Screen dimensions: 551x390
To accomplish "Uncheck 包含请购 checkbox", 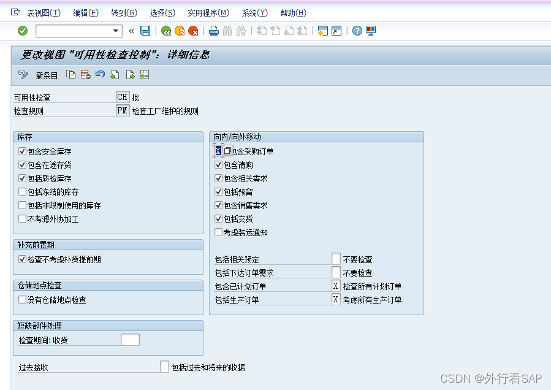I will [218, 165].
